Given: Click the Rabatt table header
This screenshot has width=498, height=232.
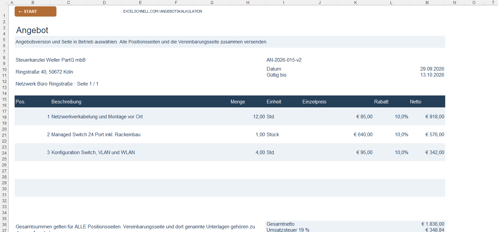Looking at the screenshot, I should click(x=381, y=102).
